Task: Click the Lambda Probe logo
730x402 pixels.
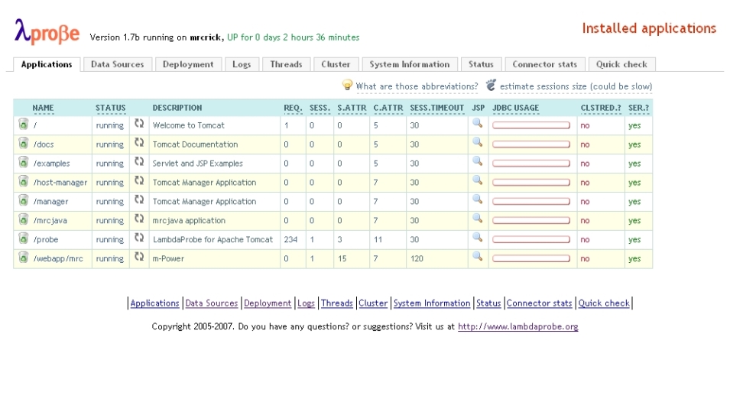Action: click(x=47, y=31)
